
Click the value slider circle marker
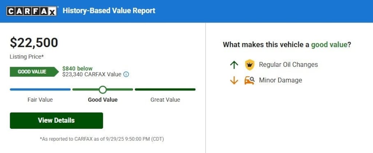103,89
